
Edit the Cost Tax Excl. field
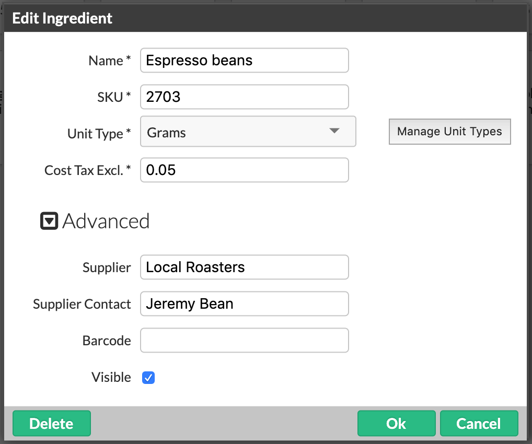pos(244,170)
